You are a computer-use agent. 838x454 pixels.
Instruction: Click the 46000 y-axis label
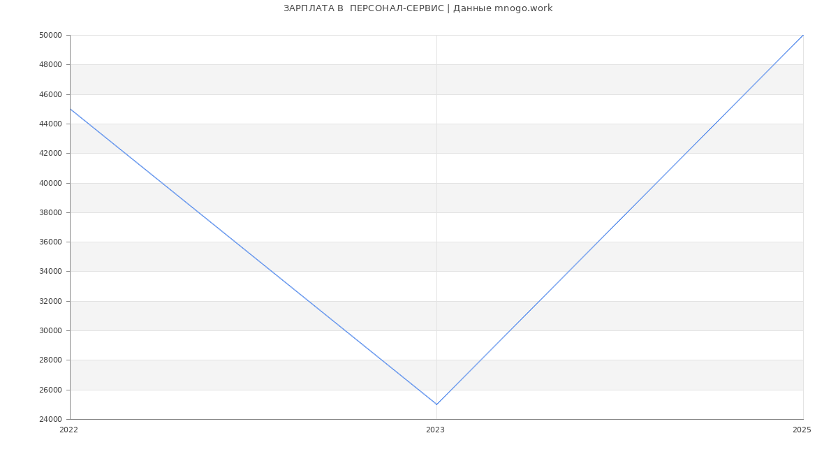[x=51, y=94]
